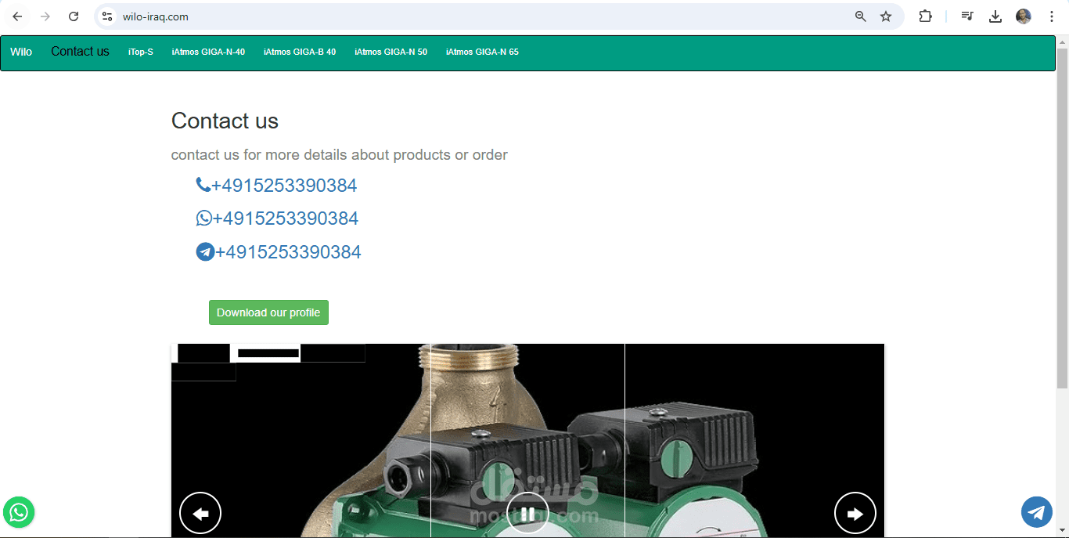Go forward to the next page
The width and height of the screenshot is (1069, 538).
[45, 16]
